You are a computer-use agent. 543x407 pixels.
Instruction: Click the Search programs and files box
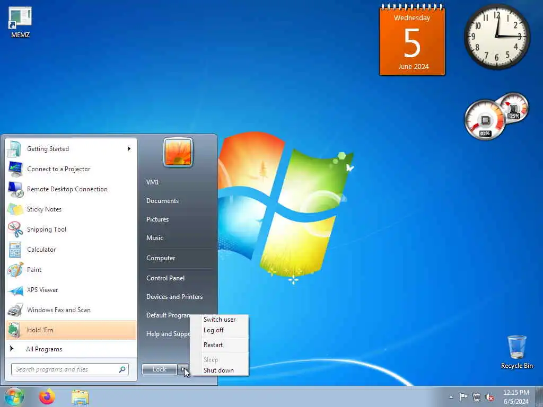[x=70, y=369]
